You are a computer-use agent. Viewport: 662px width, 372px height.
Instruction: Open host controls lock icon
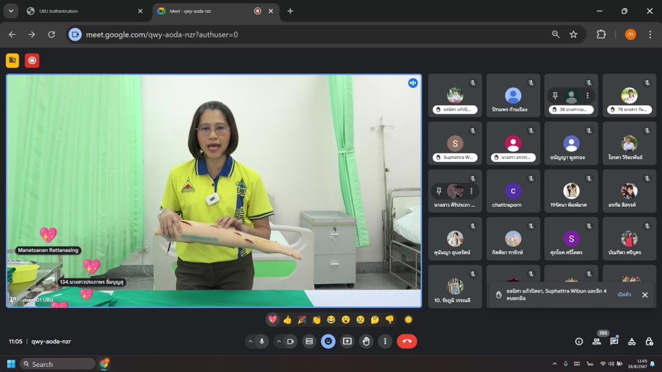(x=648, y=341)
